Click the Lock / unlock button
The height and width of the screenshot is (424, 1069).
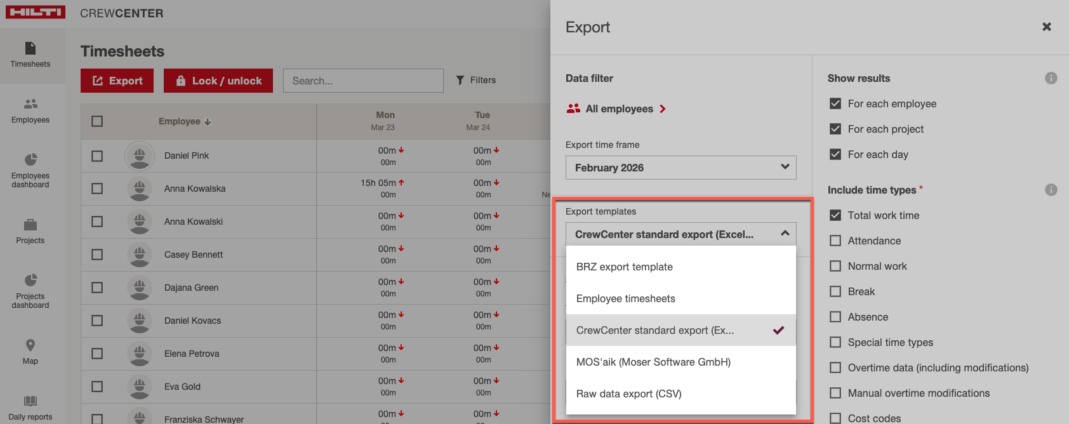[x=218, y=81]
